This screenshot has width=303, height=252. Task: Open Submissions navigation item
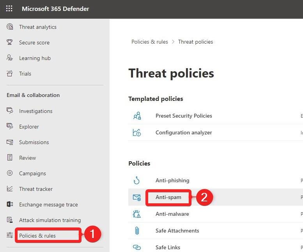click(34, 142)
